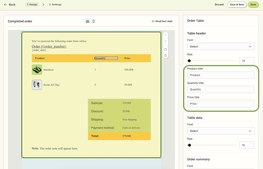
Task: Click the Total: label
Action: pos(95,136)
